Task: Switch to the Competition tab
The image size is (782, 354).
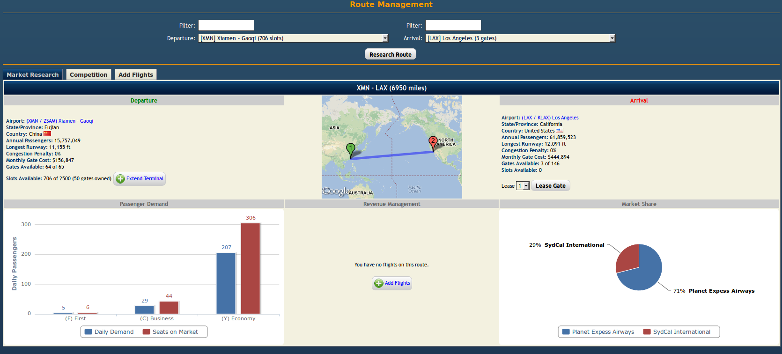Action: [89, 74]
